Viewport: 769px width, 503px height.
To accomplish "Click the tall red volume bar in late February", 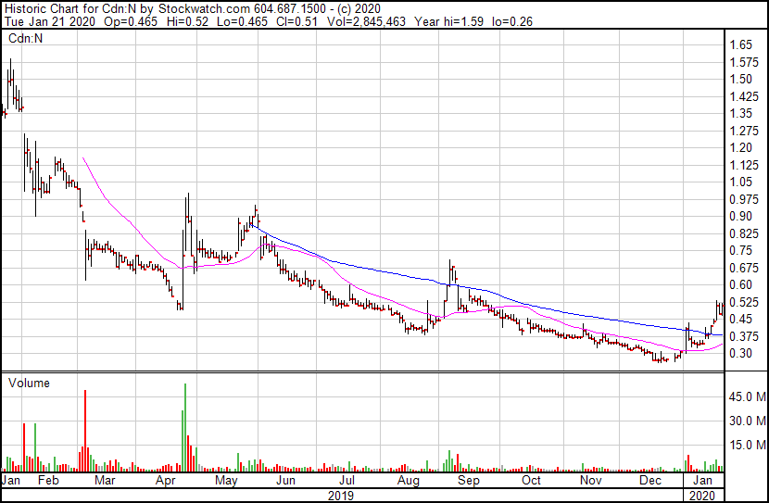I will coord(85,431).
